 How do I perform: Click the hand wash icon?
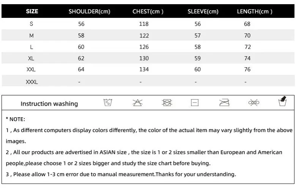[282, 101]
